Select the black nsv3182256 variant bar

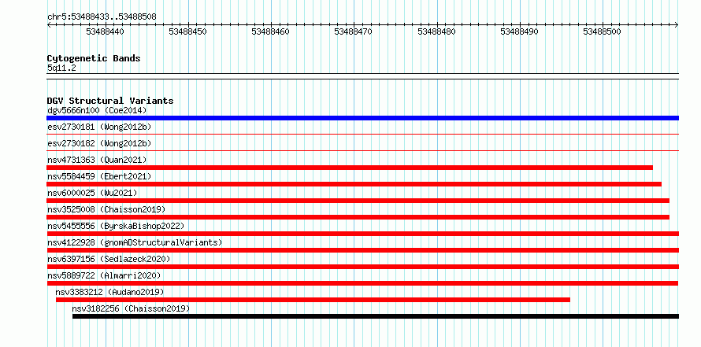[376, 316]
